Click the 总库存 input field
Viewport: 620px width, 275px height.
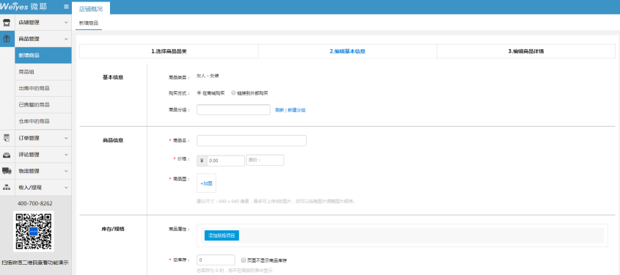tap(216, 260)
